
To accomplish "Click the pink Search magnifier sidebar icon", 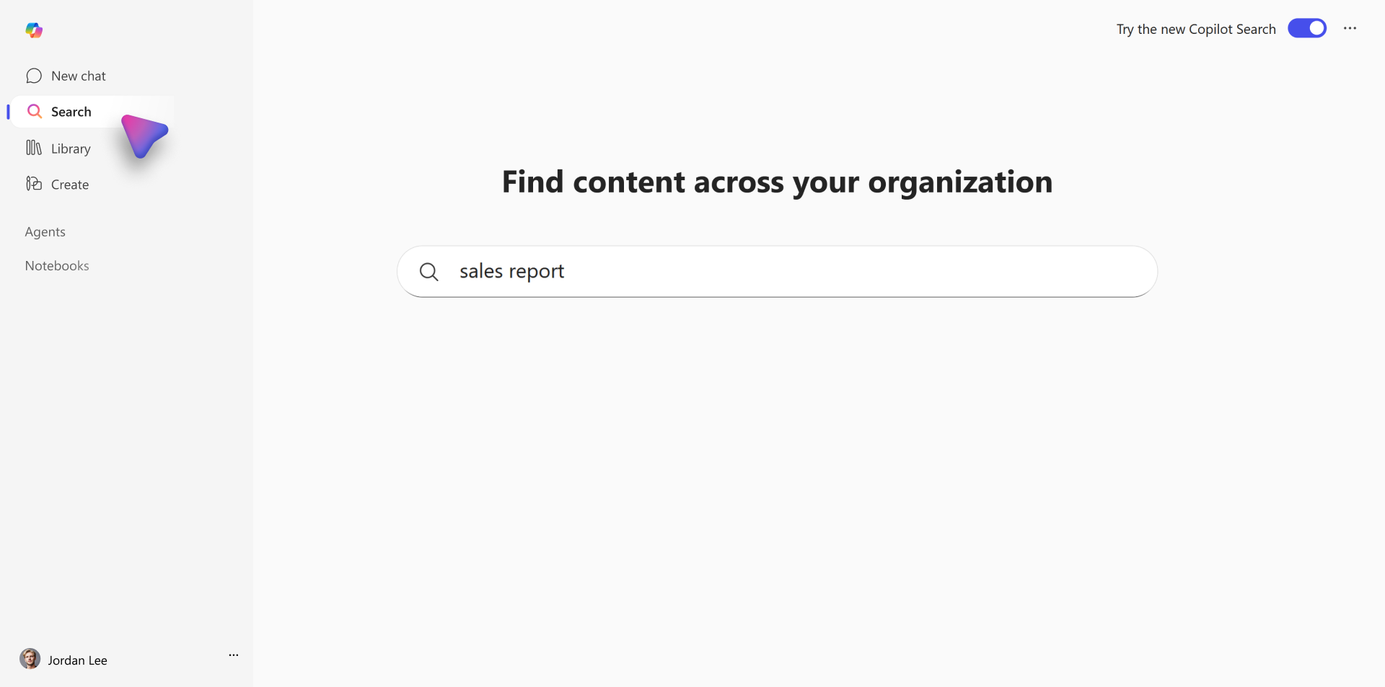I will coord(34,111).
